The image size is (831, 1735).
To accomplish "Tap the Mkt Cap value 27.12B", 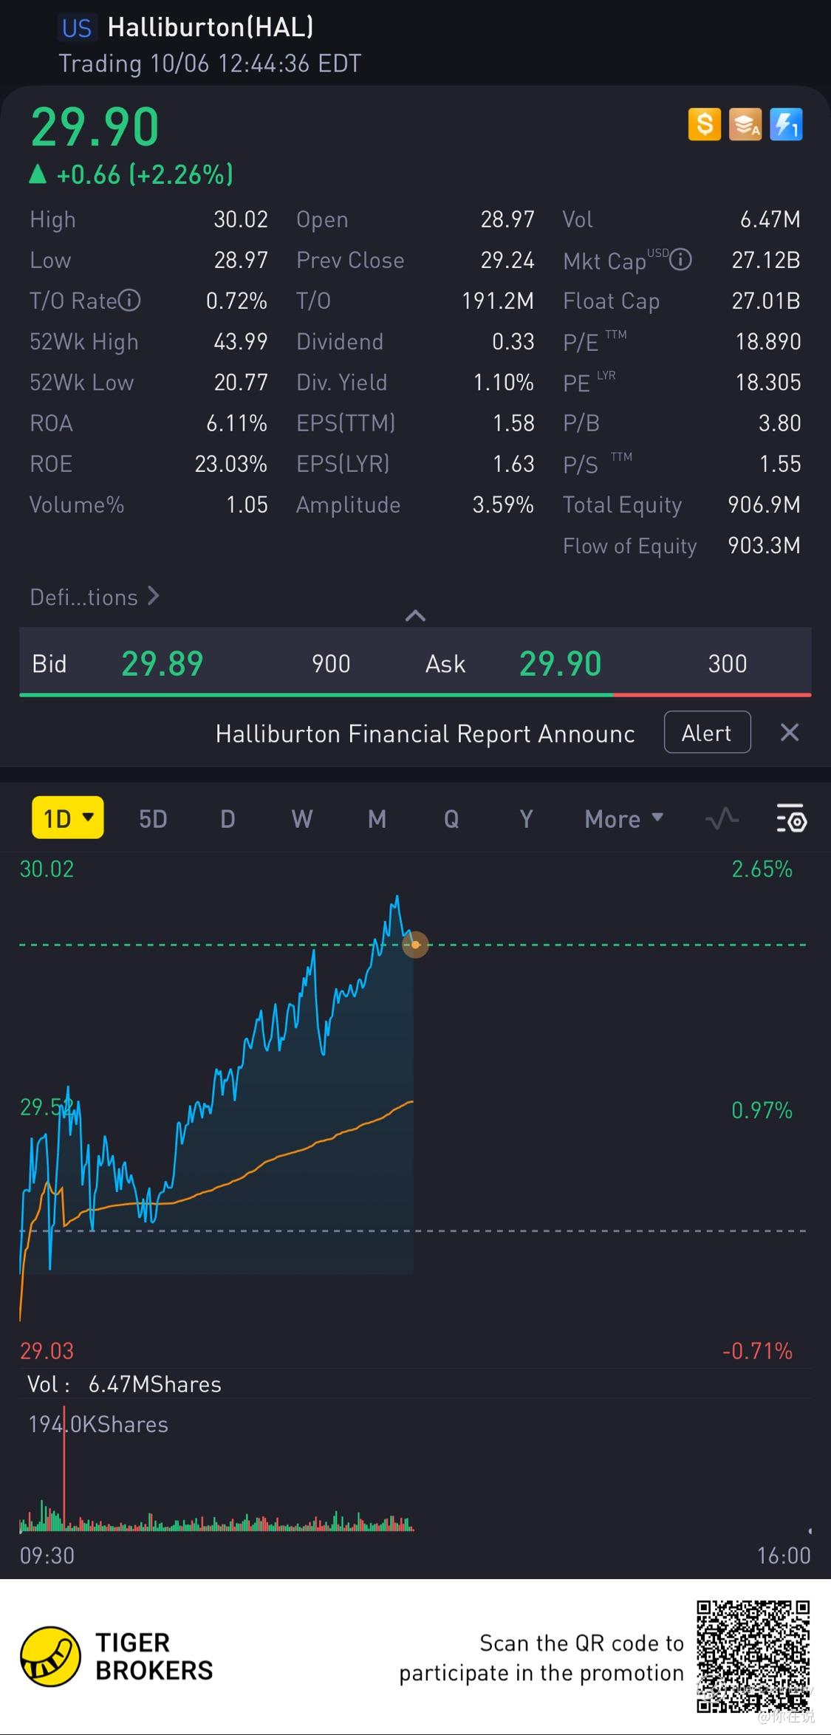I will 767,260.
